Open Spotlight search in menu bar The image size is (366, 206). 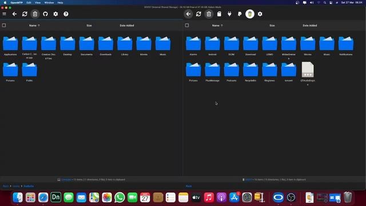point(325,2)
